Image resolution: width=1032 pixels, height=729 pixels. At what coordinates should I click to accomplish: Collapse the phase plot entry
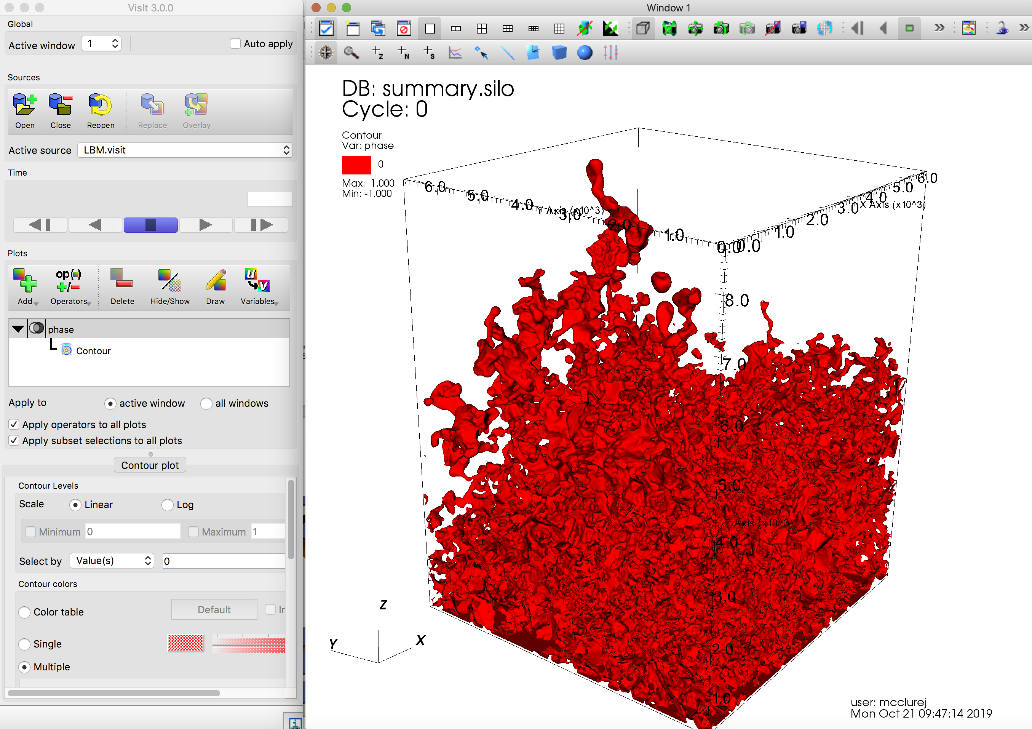click(18, 329)
